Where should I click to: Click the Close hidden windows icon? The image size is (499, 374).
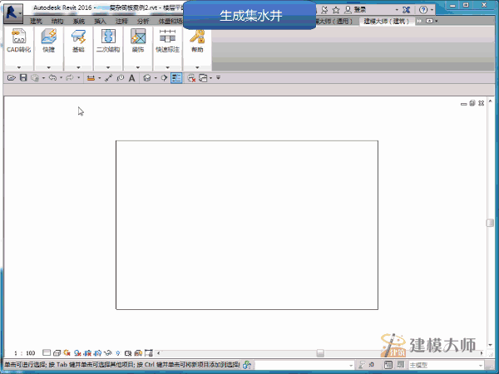[x=191, y=78]
